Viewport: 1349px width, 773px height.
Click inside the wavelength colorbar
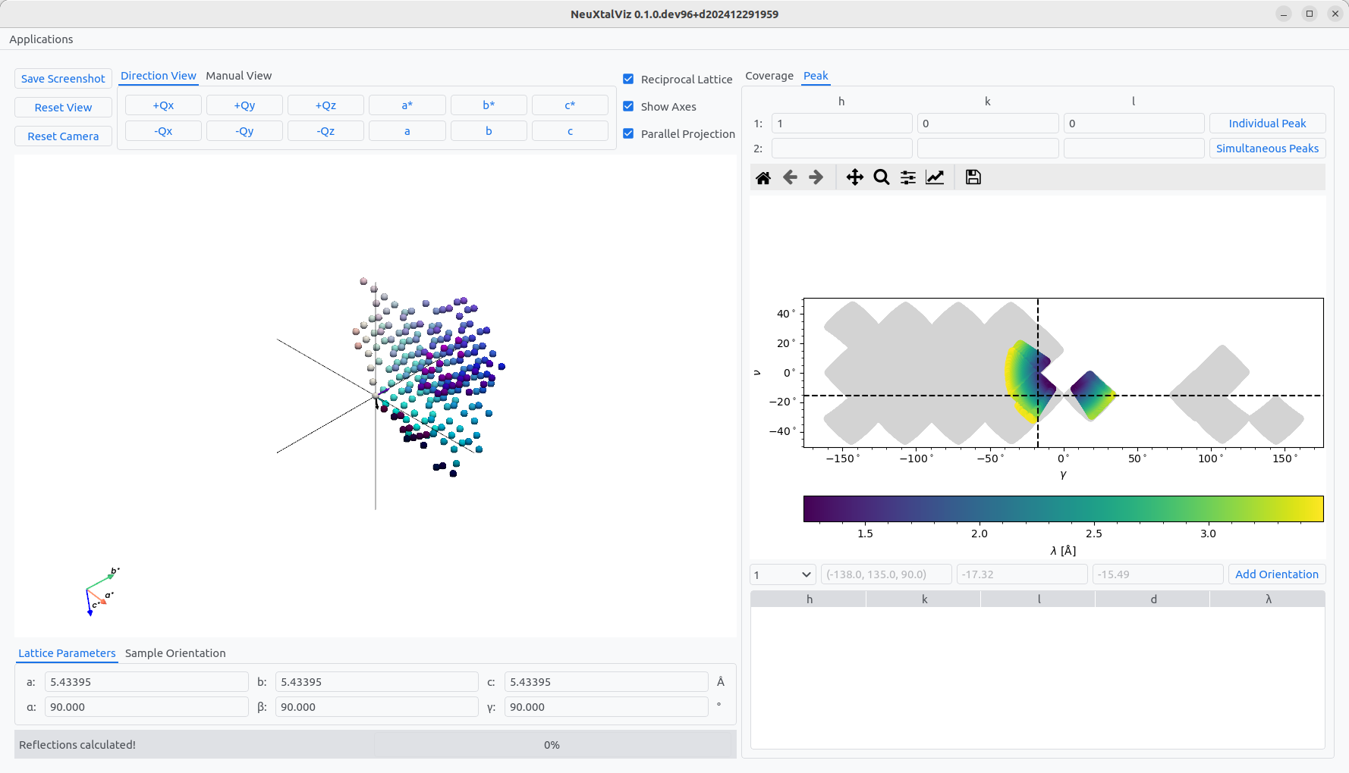pos(1062,509)
